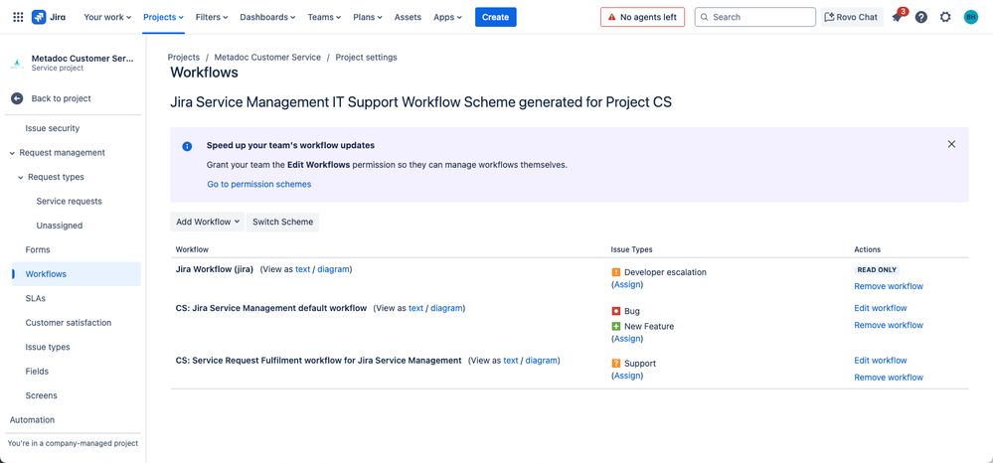Select Issue types in the sidebar

48,347
